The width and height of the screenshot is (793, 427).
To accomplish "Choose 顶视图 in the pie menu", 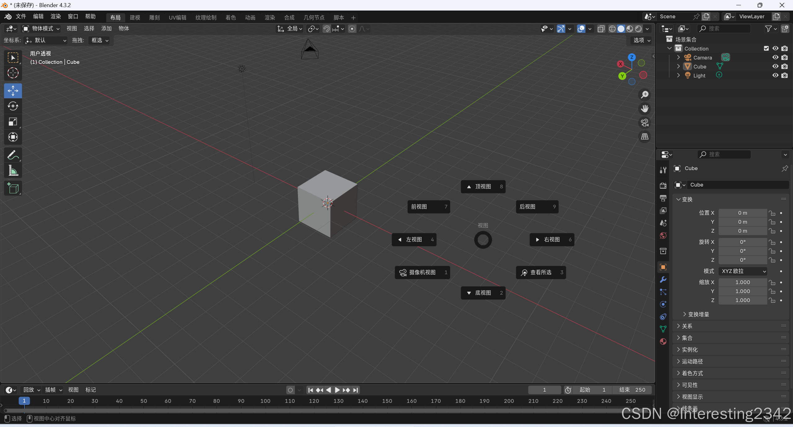I will [483, 187].
